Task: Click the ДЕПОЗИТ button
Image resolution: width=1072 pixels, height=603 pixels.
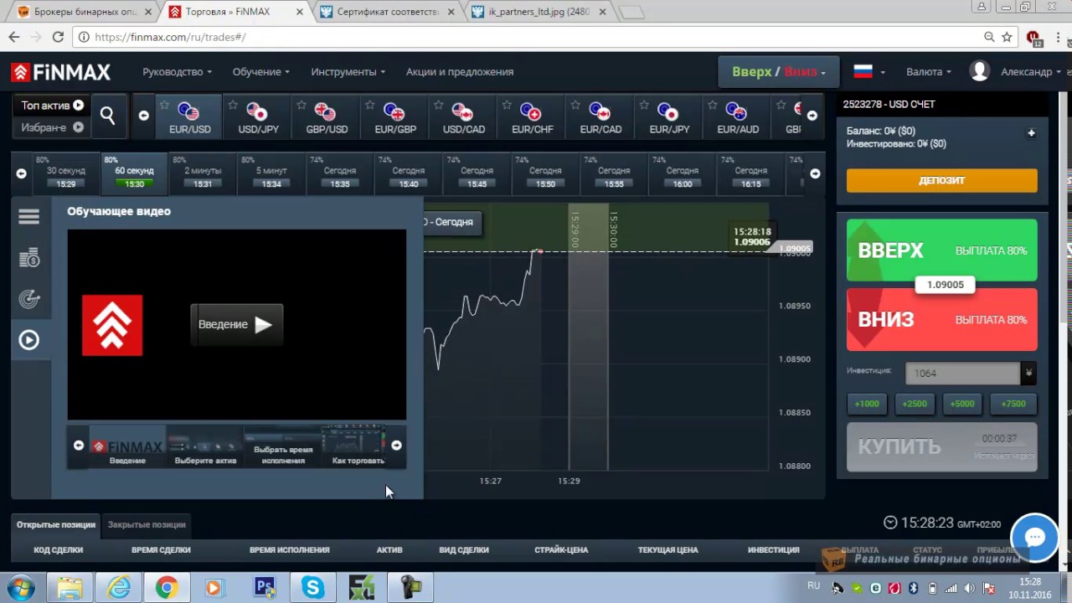Action: (941, 180)
